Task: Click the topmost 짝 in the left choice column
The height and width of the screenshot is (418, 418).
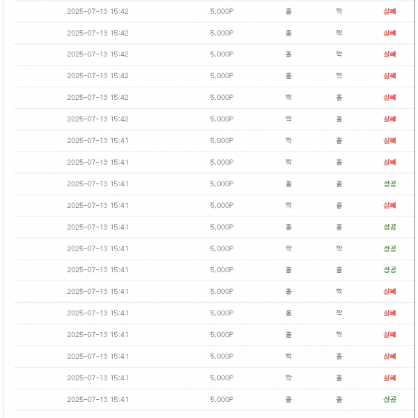Action: 288,97
